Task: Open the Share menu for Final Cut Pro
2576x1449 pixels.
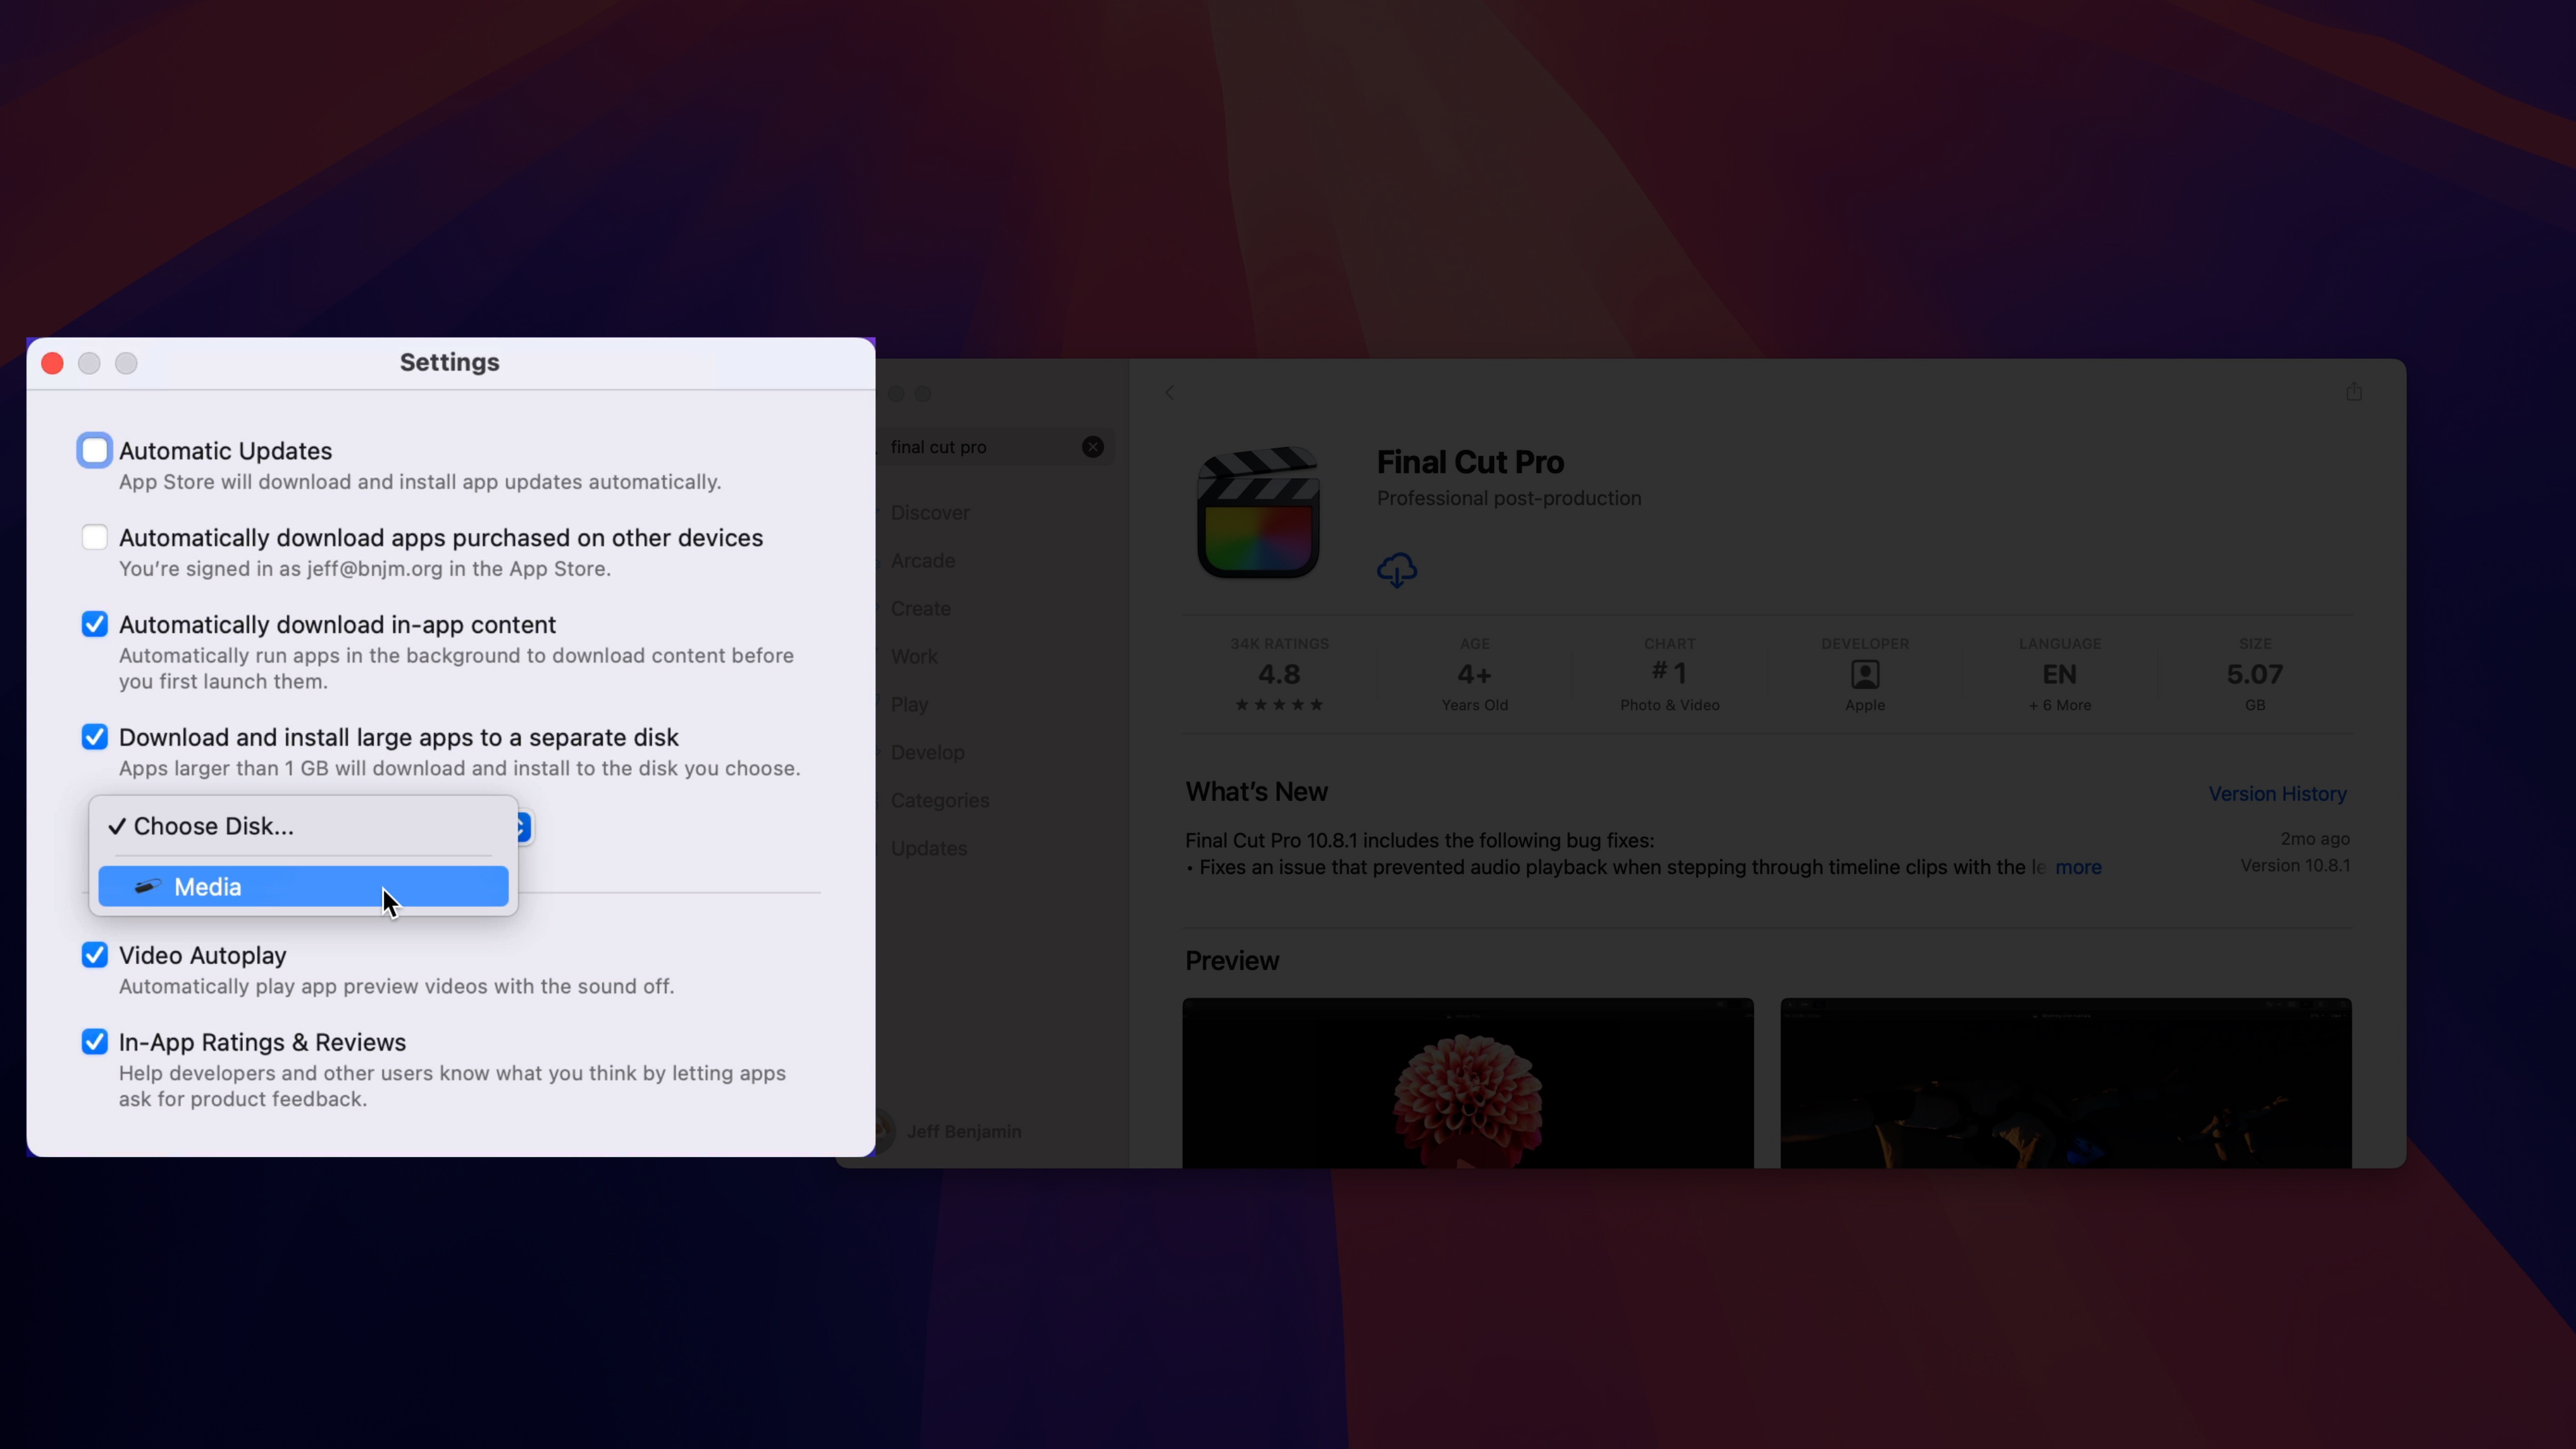Action: click(2354, 391)
